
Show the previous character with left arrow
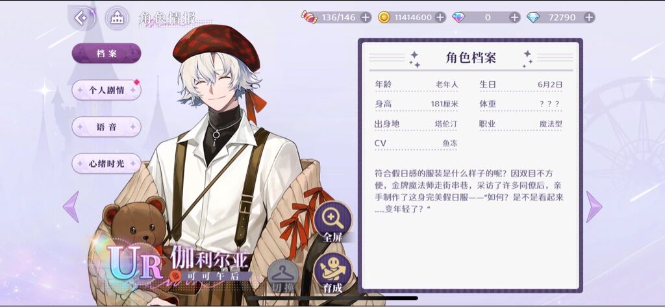pos(71,207)
